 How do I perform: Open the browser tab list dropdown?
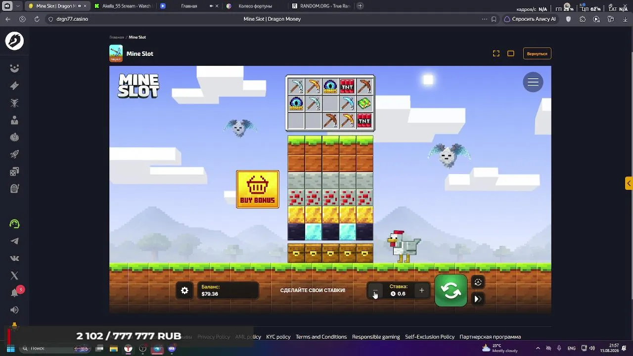[18, 6]
